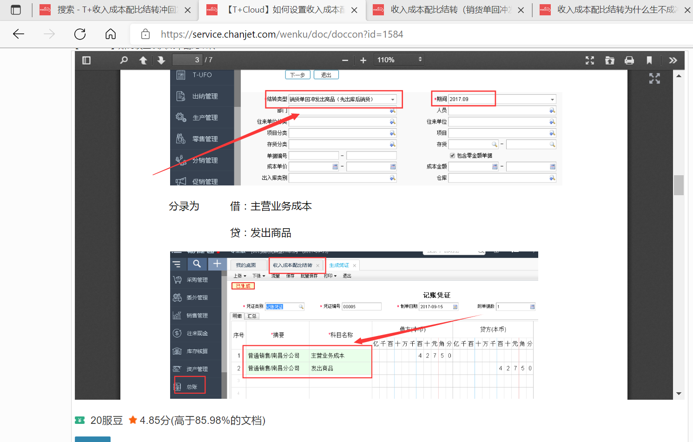The width and height of the screenshot is (693, 442).
Task: Click the orange rating star
Action: (133, 420)
